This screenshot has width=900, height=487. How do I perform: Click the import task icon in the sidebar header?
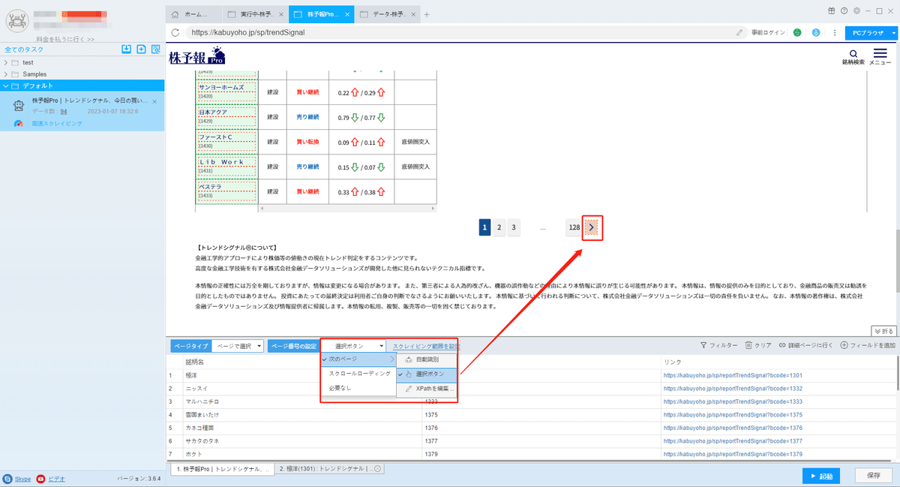(x=127, y=49)
